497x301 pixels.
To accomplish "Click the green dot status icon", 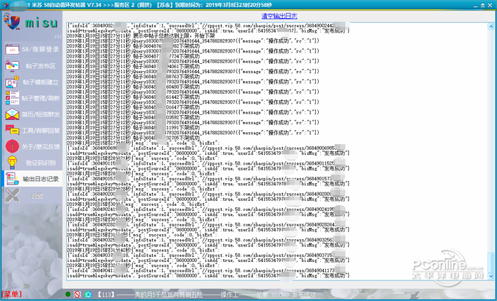I will 67,295.
